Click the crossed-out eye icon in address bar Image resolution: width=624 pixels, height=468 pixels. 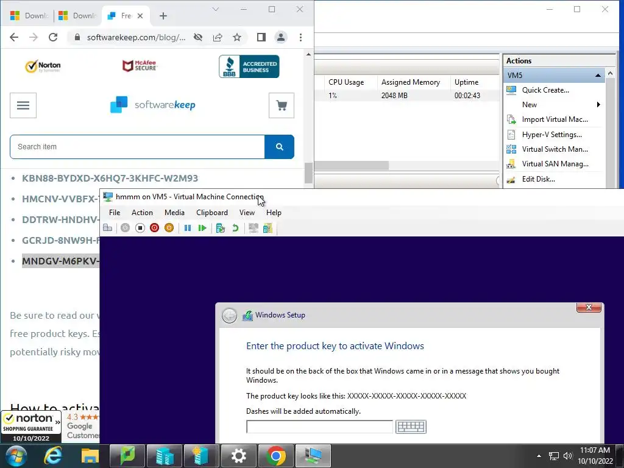click(x=198, y=37)
